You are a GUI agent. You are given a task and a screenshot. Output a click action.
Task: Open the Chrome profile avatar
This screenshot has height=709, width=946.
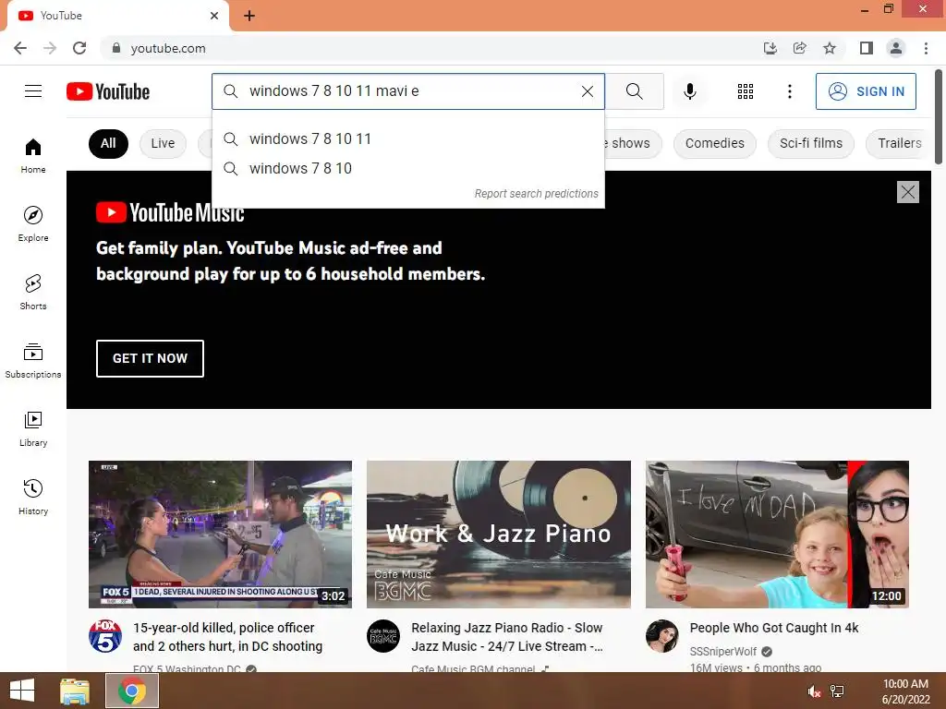tap(896, 48)
